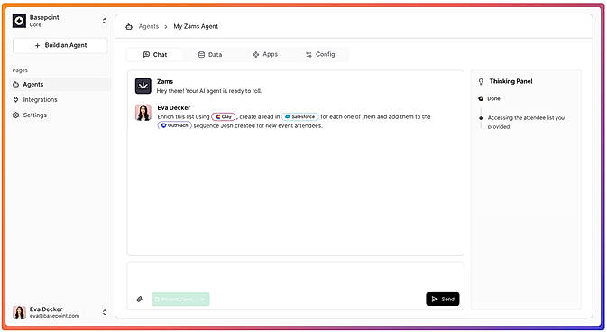The width and height of the screenshot is (607, 332).
Task: Click the paperclip attachment icon
Action: click(140, 300)
